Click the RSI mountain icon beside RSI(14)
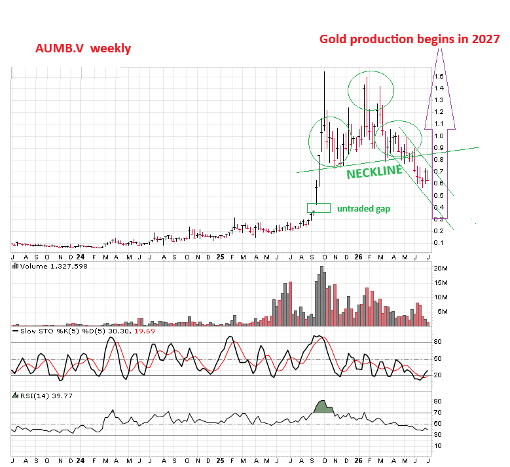 15,396
